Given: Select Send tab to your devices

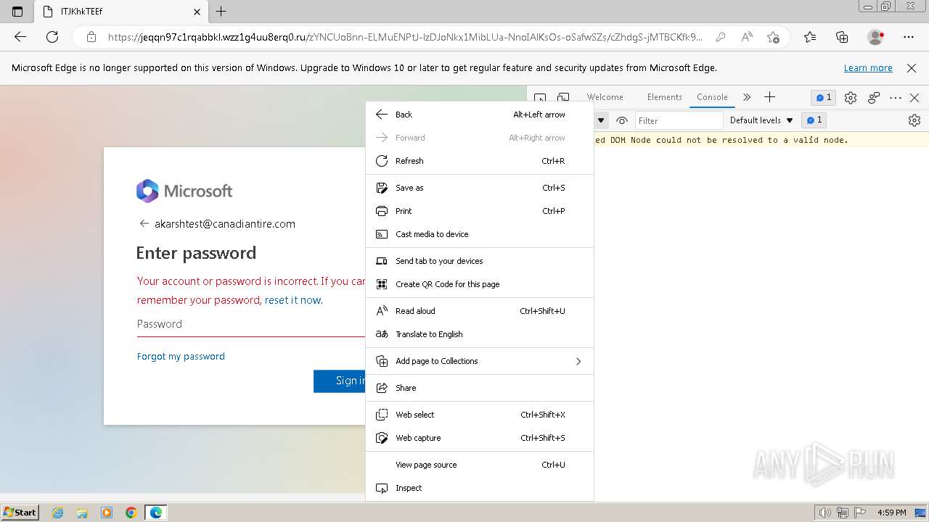Looking at the screenshot, I should pyautogui.click(x=480, y=261).
